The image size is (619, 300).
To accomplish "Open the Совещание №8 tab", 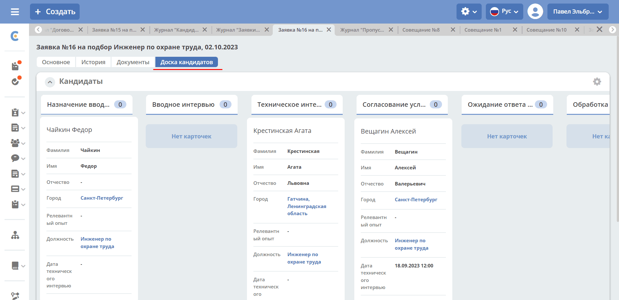I will (x=421, y=30).
